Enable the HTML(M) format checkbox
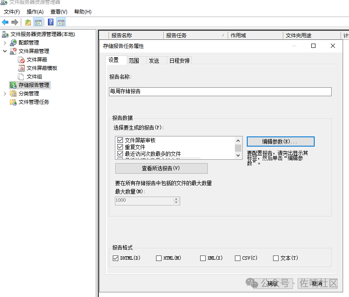Image resolution: width=349 pixels, height=297 pixels. coord(159,258)
